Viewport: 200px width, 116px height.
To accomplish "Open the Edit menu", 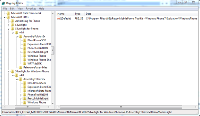I will point(12,9).
